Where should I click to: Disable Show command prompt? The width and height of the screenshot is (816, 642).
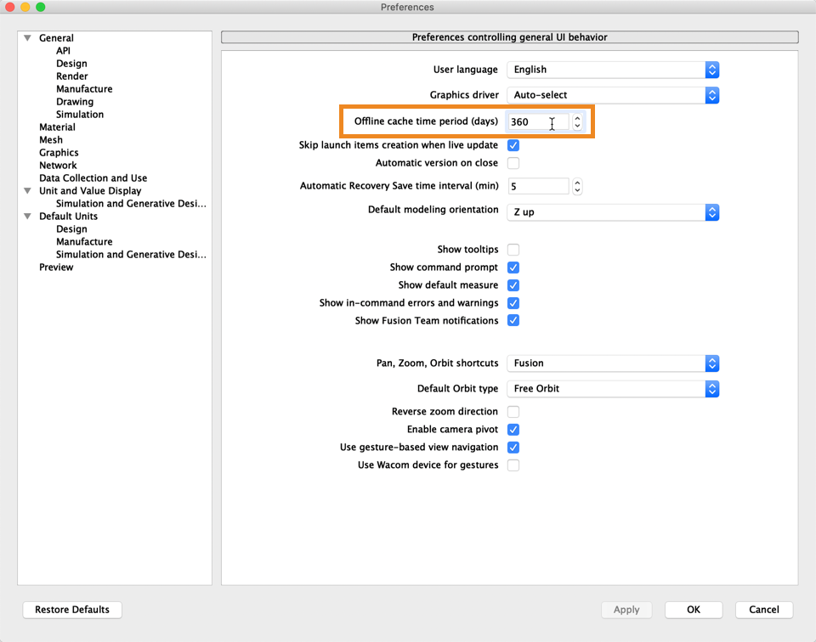[x=513, y=267]
